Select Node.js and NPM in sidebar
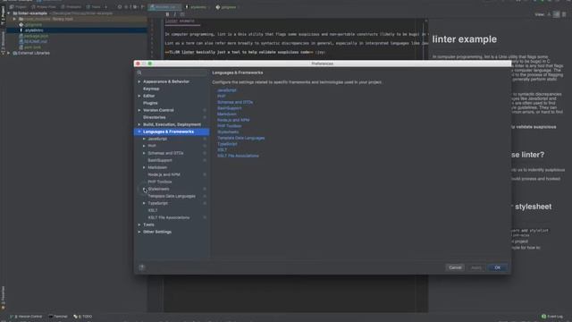Image resolution: width=572 pixels, height=322 pixels. coord(164,174)
